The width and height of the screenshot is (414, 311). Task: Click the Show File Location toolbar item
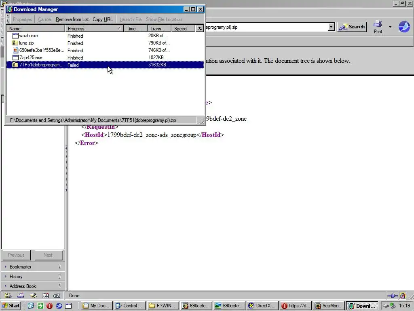(164, 19)
